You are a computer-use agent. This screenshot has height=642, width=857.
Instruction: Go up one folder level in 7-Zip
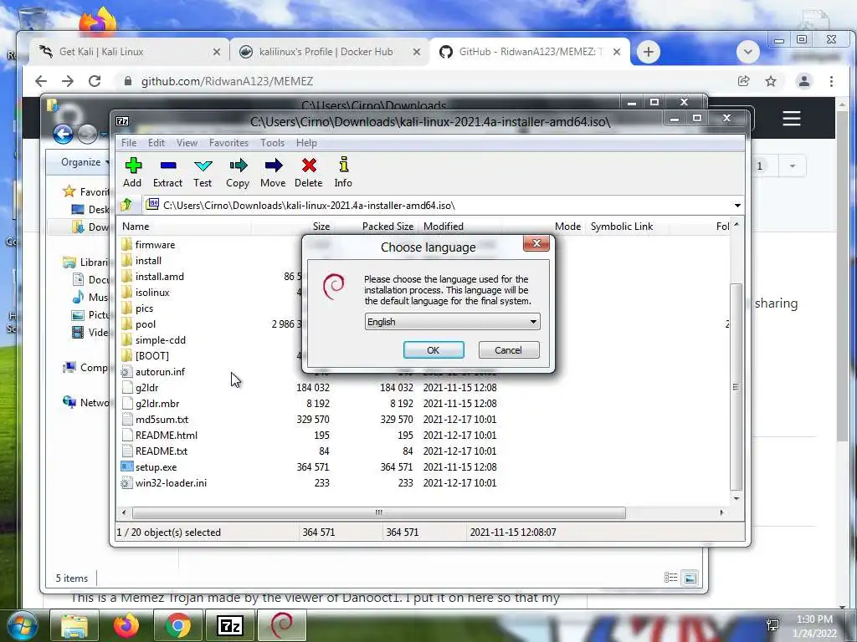click(127, 206)
